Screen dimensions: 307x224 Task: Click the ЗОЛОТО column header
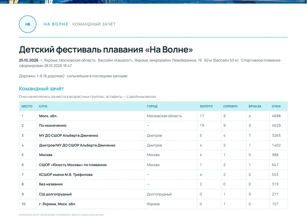(x=206, y=106)
